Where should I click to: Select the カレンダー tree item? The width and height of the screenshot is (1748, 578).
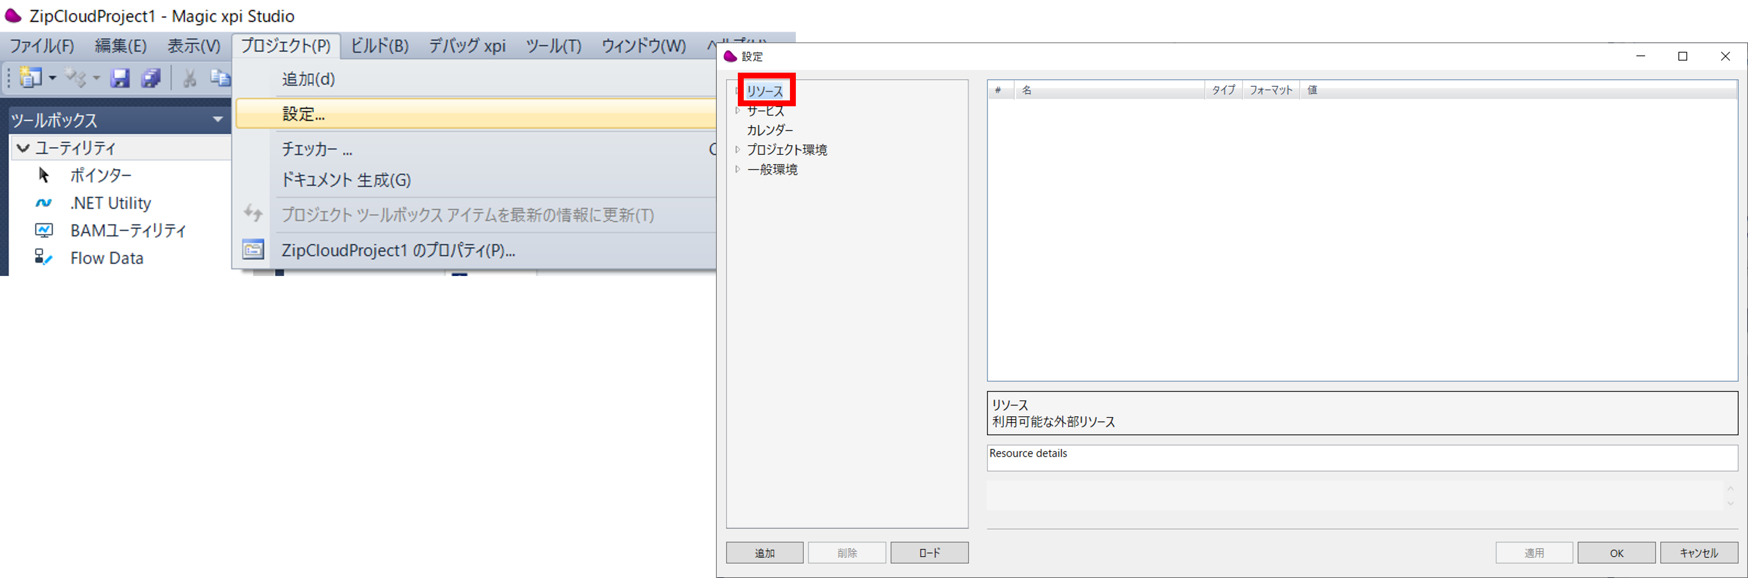coord(770,129)
